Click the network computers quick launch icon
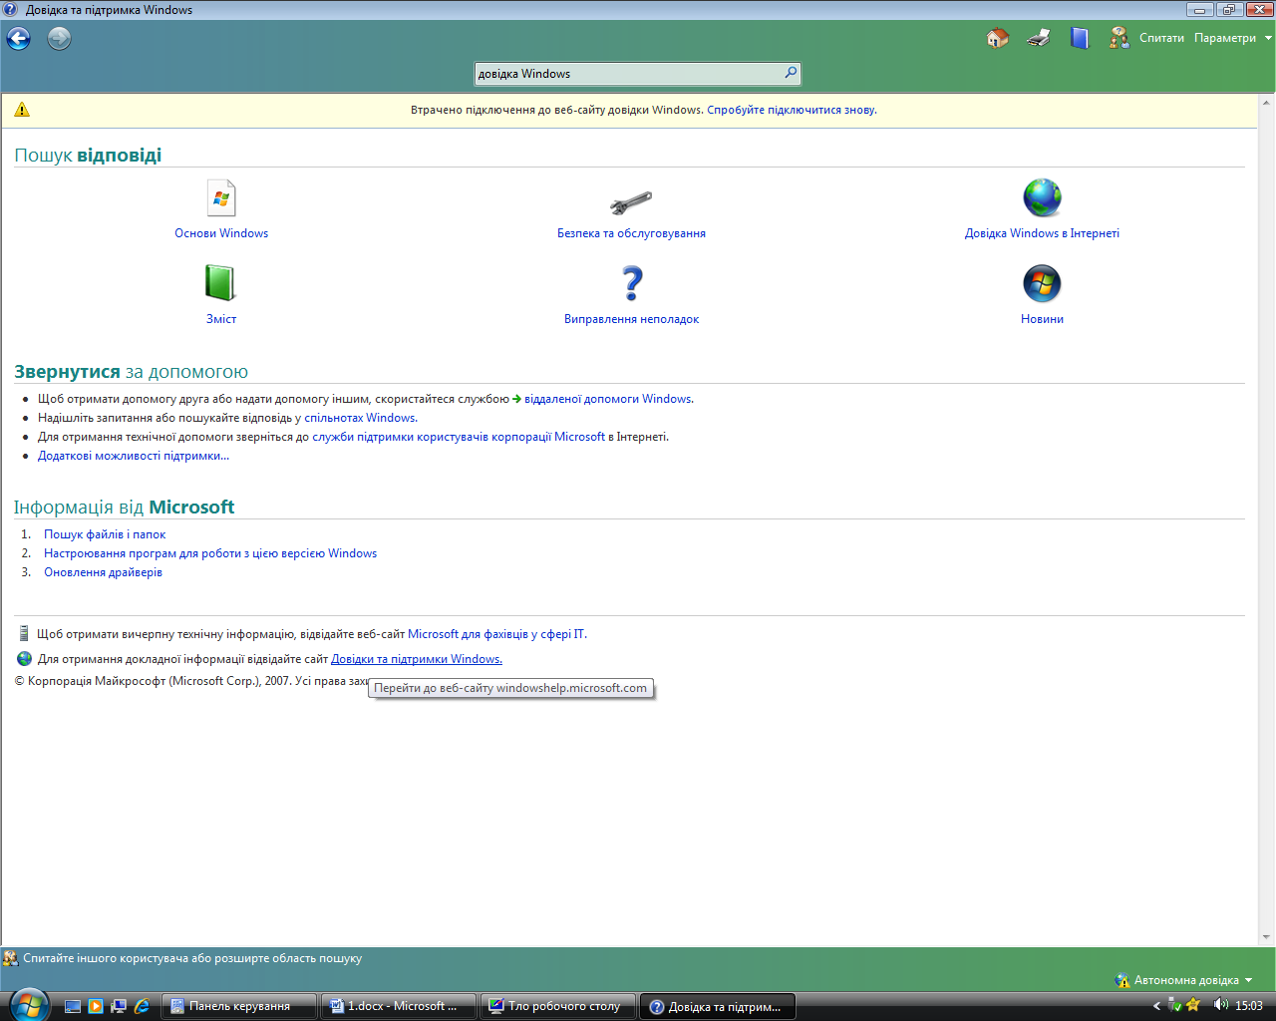Screen dimensions: 1276x1021 [119, 1006]
